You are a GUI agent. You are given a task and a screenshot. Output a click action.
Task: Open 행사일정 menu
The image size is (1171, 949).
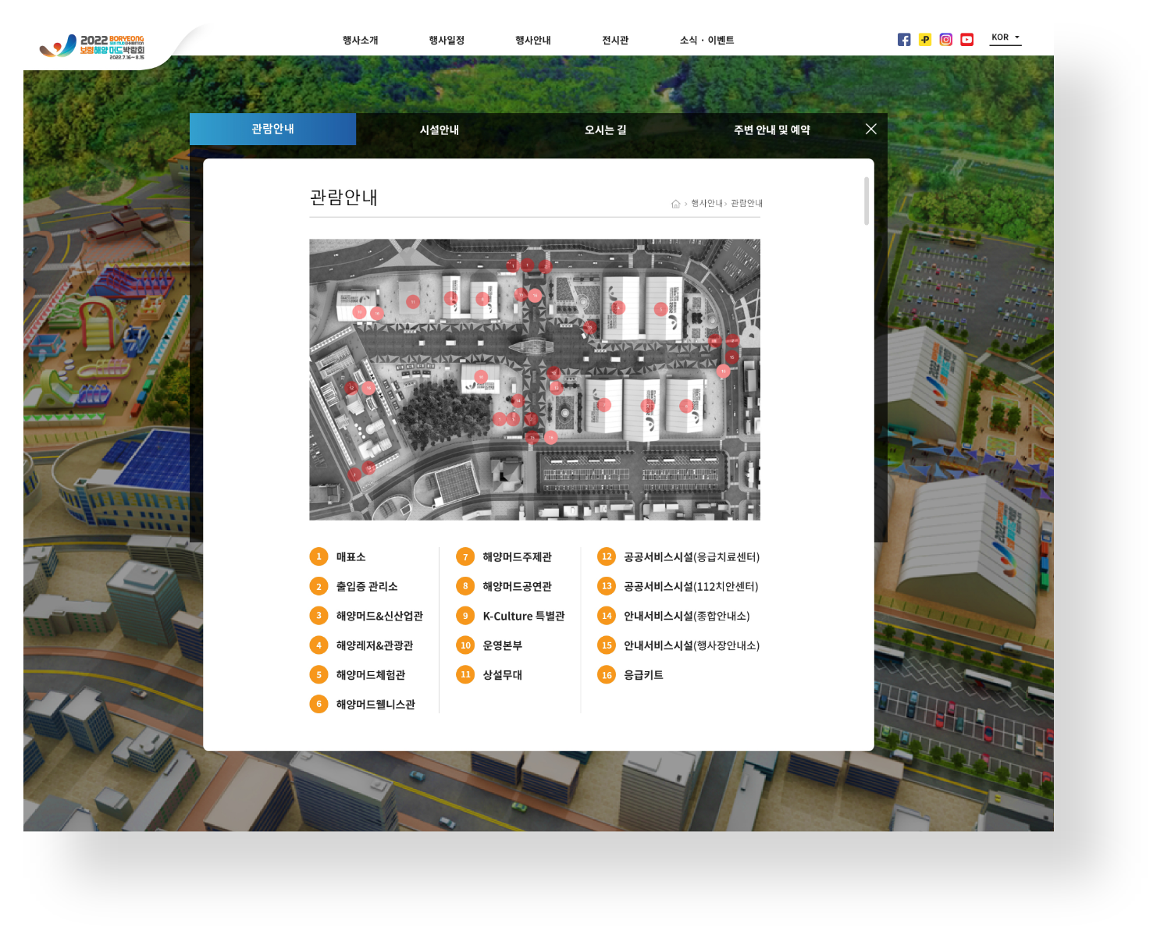447,41
